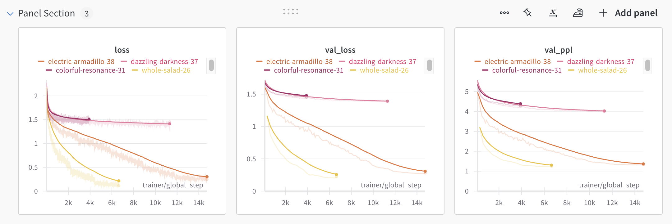Click the orange swatch for electric-armadillo-38 in val_ppl
The width and height of the screenshot is (672, 224).
478,61
